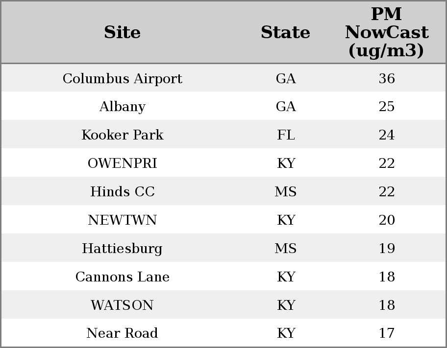Click the Site column header
The image size is (447, 348).
pos(122,32)
